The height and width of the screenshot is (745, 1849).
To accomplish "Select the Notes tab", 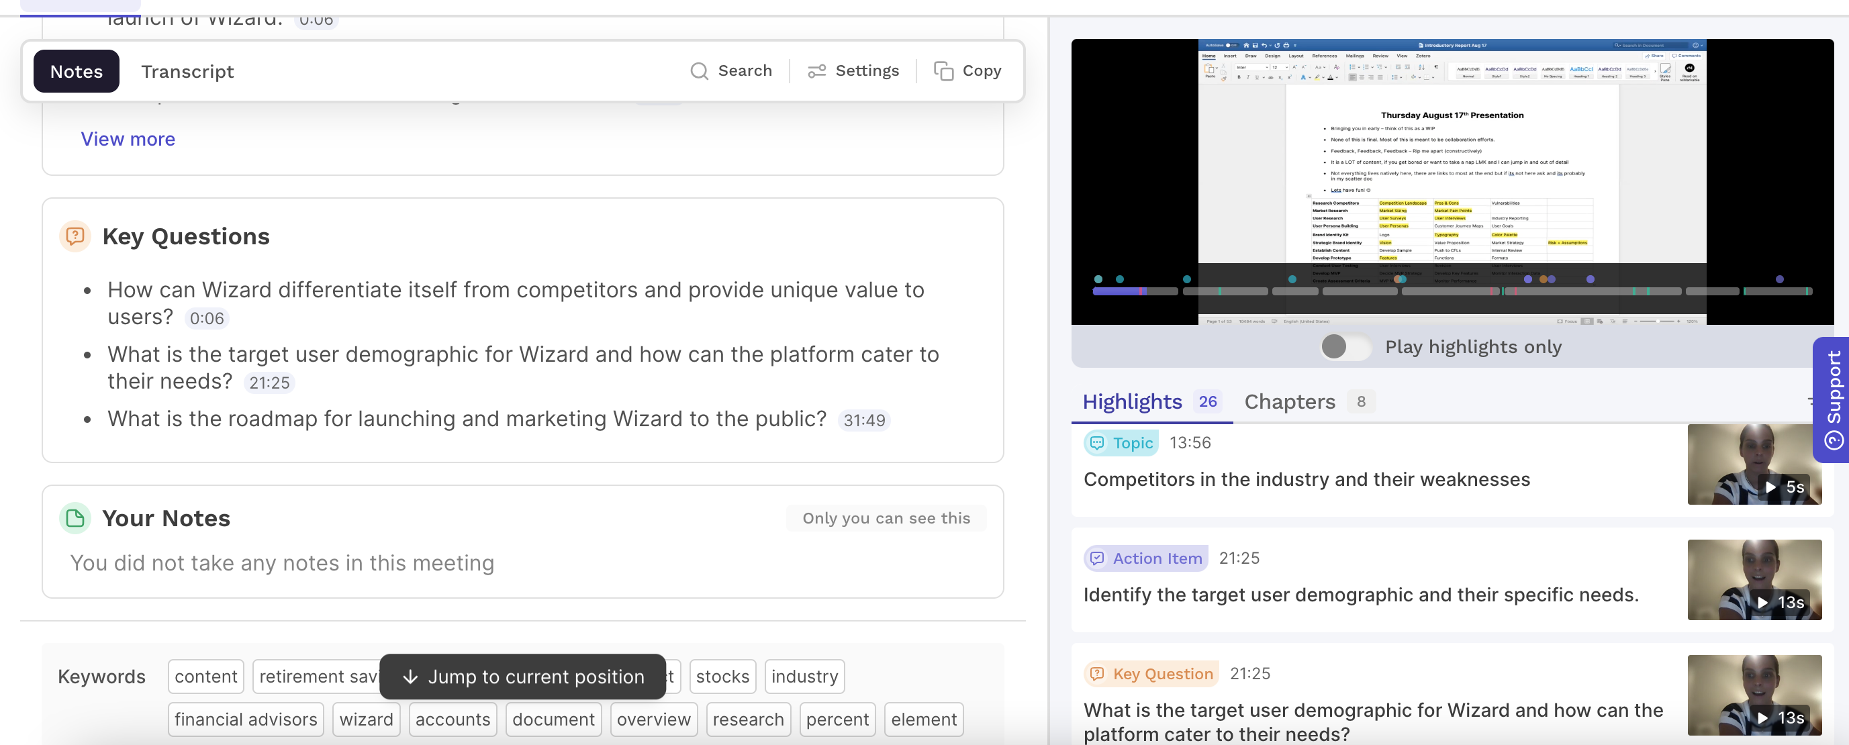I will (x=76, y=72).
